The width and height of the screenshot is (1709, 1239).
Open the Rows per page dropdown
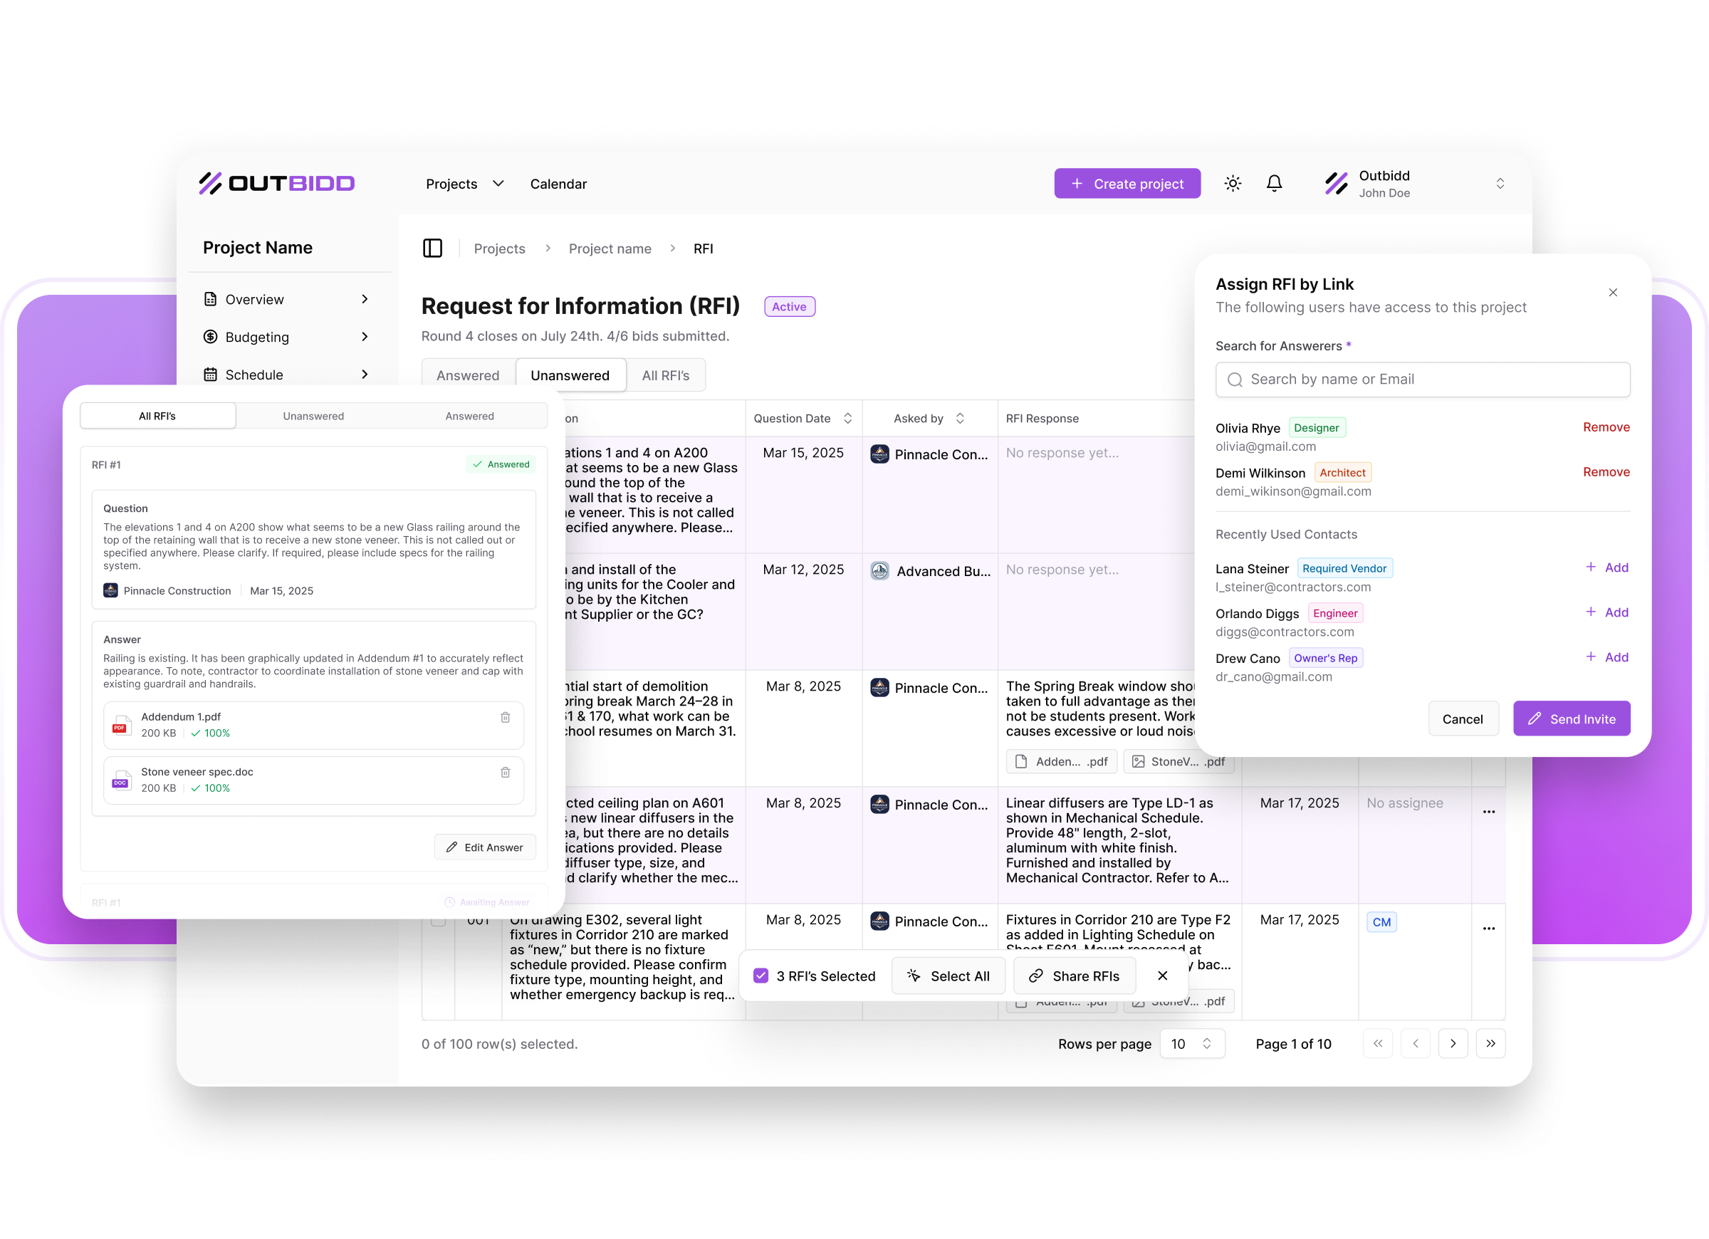[x=1191, y=1044]
